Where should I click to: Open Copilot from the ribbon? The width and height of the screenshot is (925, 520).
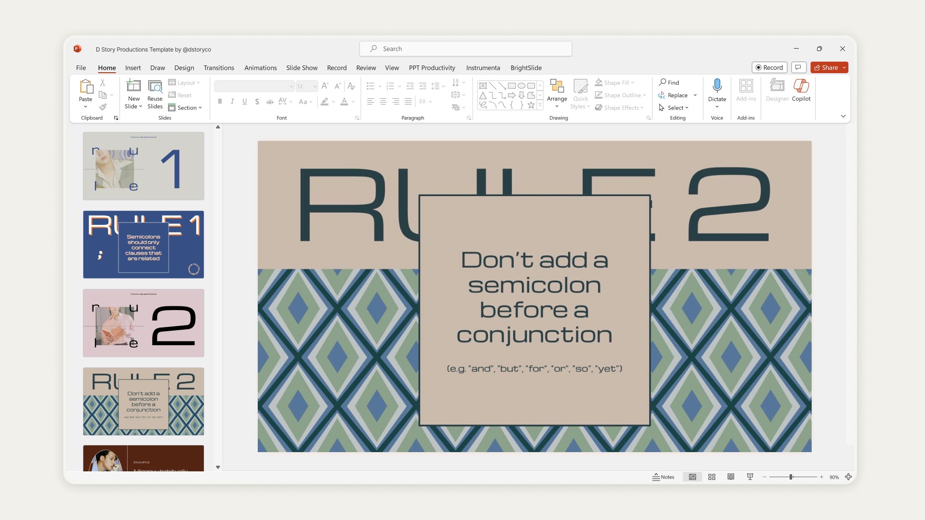coord(801,86)
